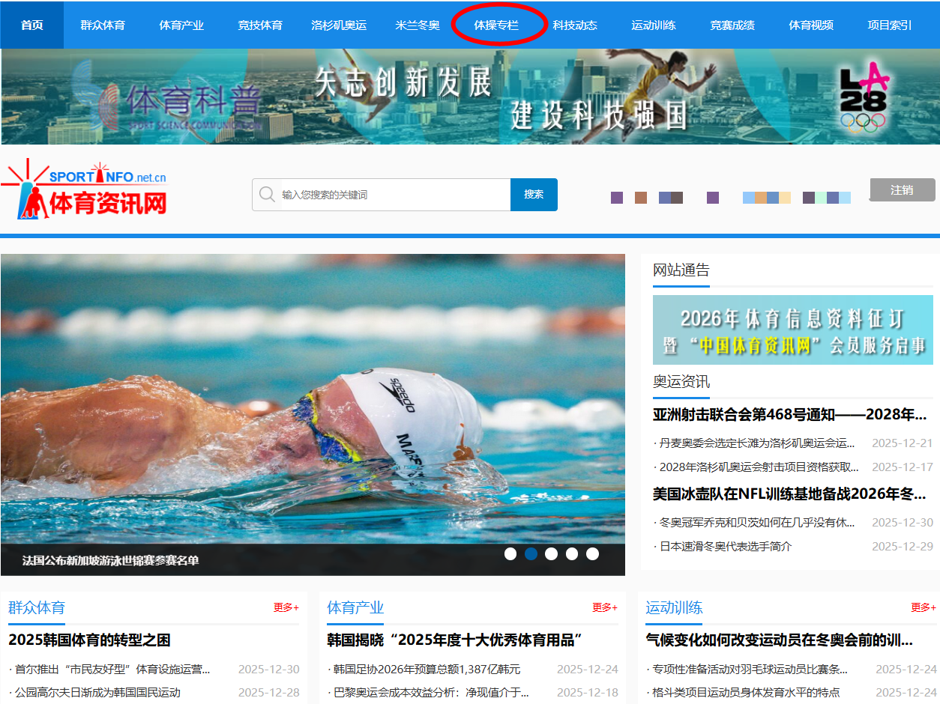Image resolution: width=940 pixels, height=704 pixels.
Task: Click the magnifier icon in search box
Action: (266, 195)
